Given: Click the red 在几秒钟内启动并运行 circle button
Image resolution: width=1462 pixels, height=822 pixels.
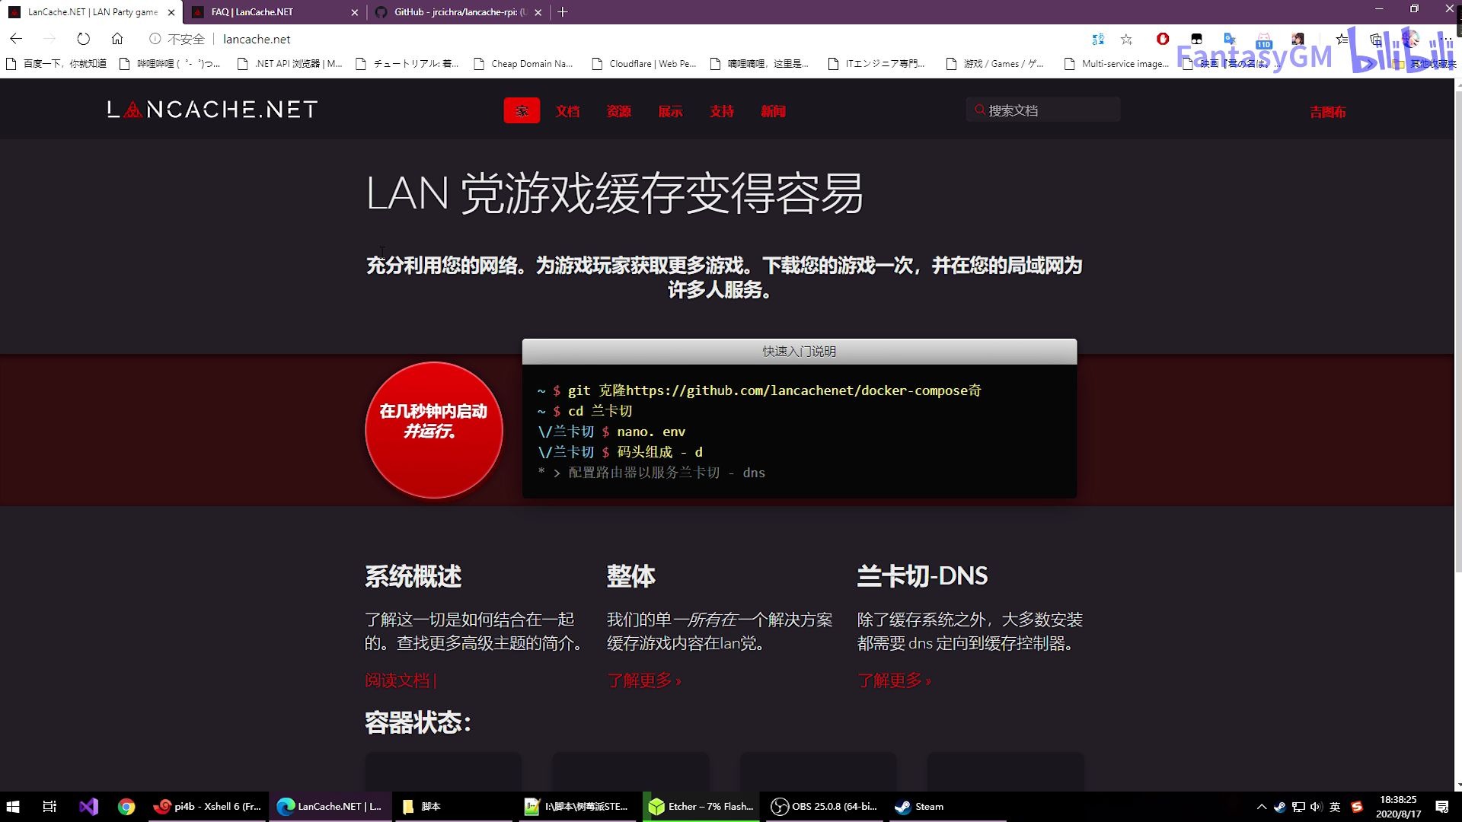Looking at the screenshot, I should [x=433, y=430].
